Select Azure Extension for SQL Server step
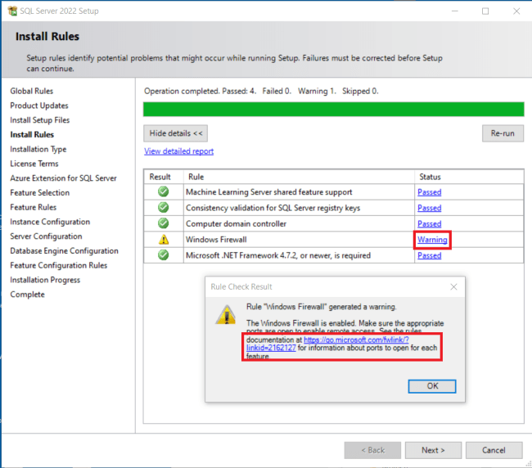Image resolution: width=532 pixels, height=468 pixels. [63, 178]
